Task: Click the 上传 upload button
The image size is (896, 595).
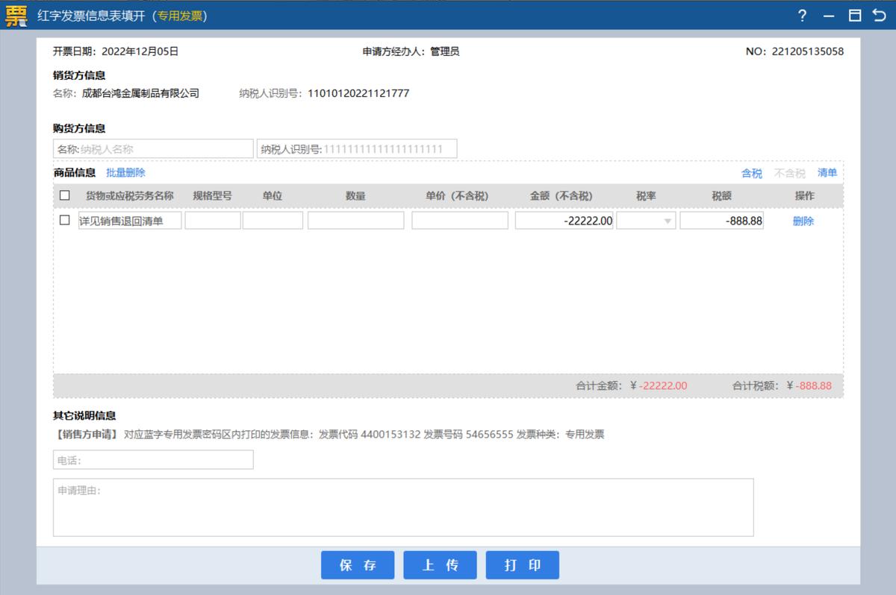Action: point(440,564)
